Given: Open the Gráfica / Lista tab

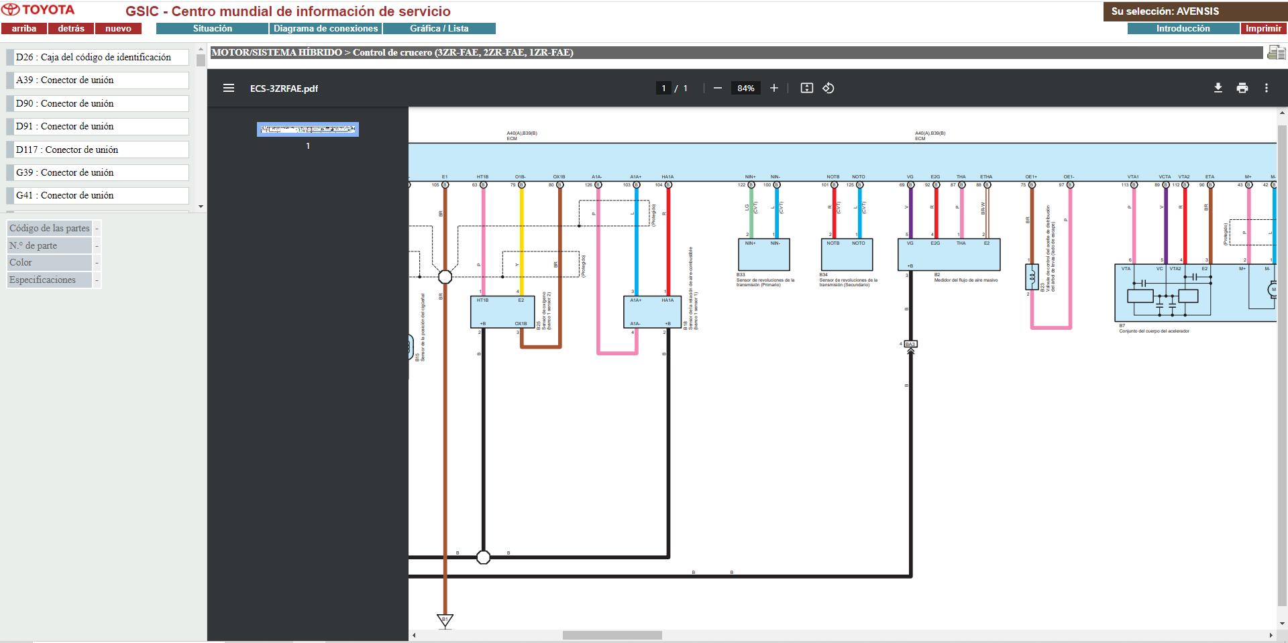Looking at the screenshot, I should click(439, 29).
